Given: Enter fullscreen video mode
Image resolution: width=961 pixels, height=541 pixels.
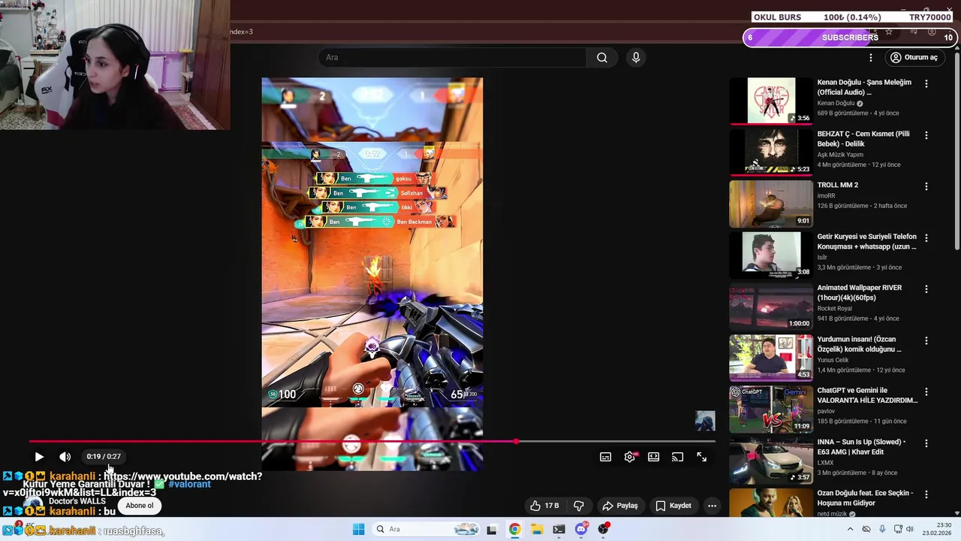Looking at the screenshot, I should click(702, 457).
